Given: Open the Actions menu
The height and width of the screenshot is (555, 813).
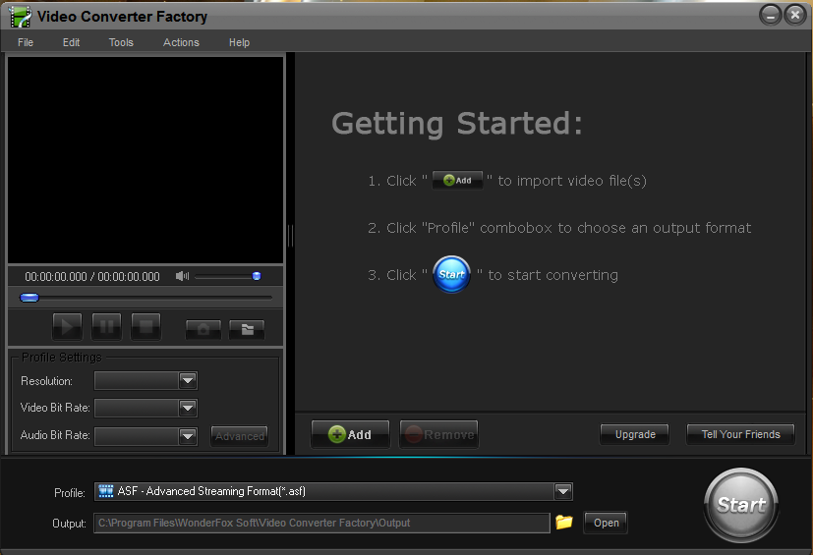Looking at the screenshot, I should pos(181,42).
